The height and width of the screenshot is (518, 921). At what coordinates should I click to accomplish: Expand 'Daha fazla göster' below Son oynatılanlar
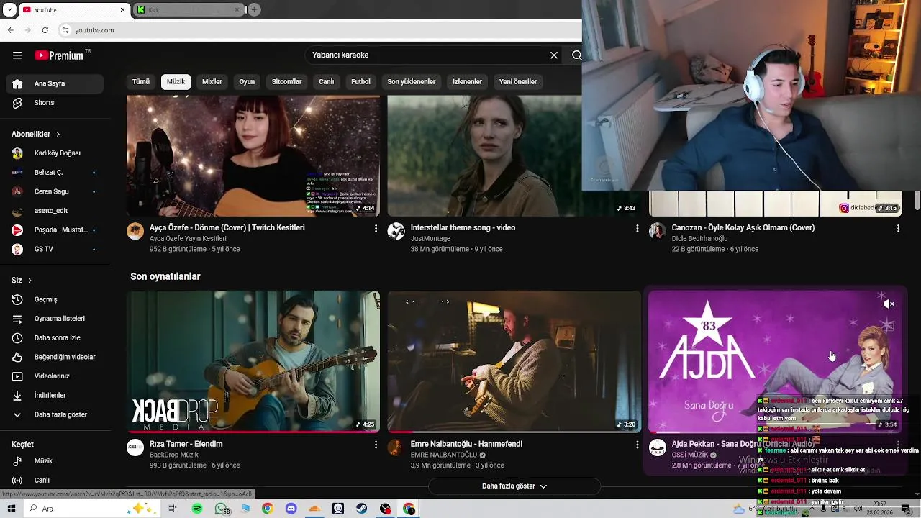(x=514, y=486)
